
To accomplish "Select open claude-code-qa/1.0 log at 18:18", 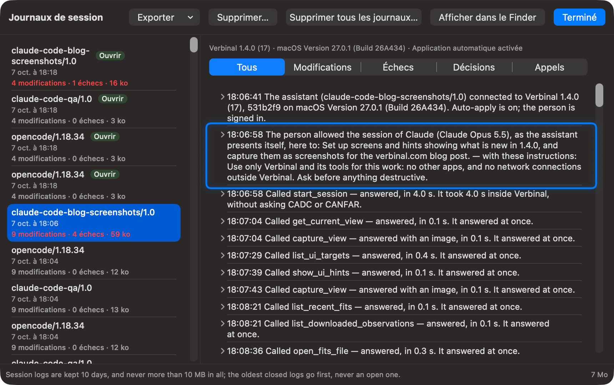I will tap(94, 109).
